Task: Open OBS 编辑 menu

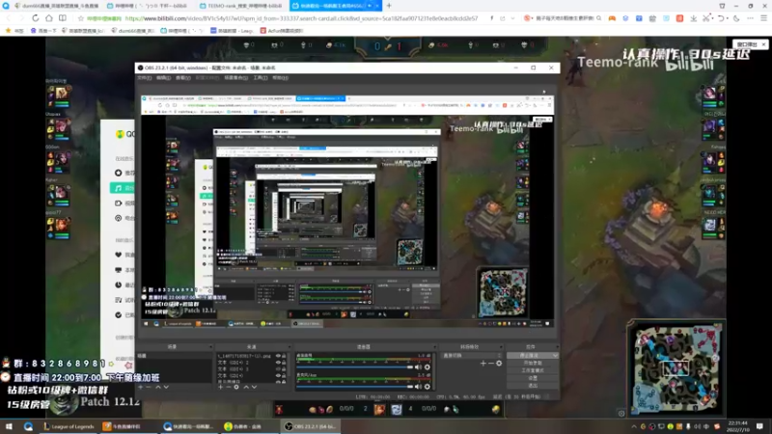Action: click(x=163, y=78)
